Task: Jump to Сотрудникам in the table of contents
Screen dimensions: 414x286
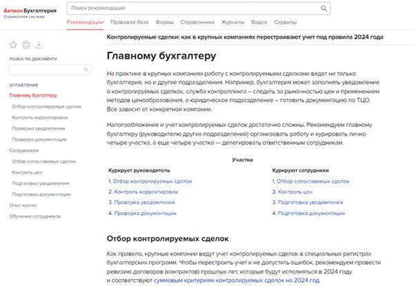Action: tap(24, 150)
